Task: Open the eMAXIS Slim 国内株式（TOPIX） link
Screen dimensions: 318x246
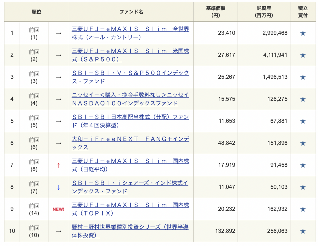Action: click(130, 209)
